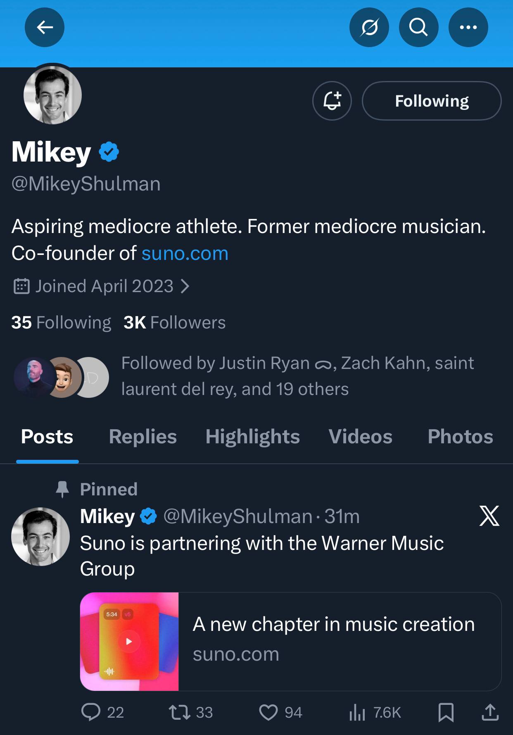The height and width of the screenshot is (735, 513).
Task: View the 3K Followers list
Action: [x=174, y=322]
